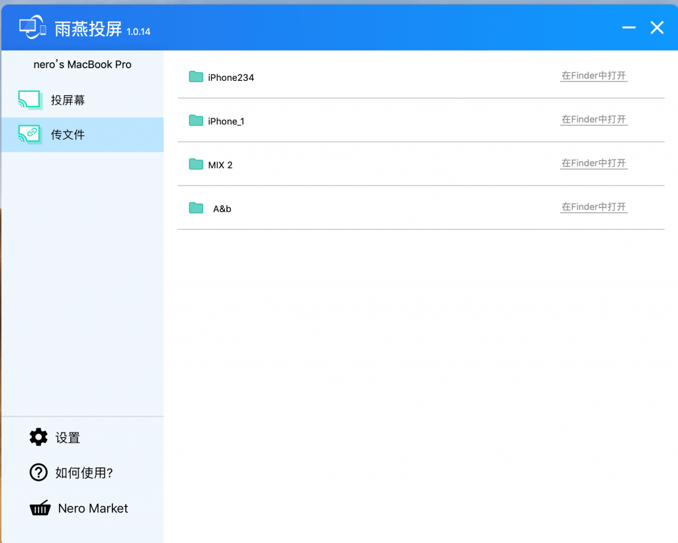Screen dimensions: 678x543
Task: Select the A&b folder icon
Action: (196, 208)
